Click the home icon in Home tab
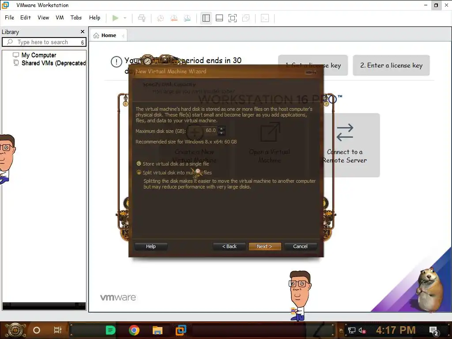 [x=96, y=35]
